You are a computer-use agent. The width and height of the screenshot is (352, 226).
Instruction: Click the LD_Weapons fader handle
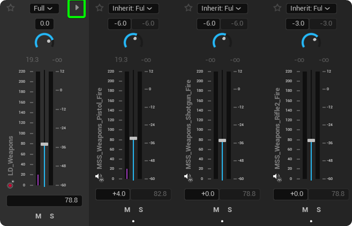(44, 144)
